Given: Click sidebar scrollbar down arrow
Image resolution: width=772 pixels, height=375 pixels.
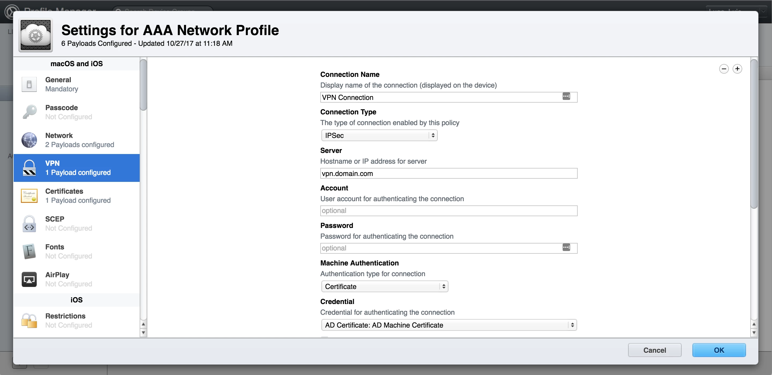Looking at the screenshot, I should [x=143, y=332].
